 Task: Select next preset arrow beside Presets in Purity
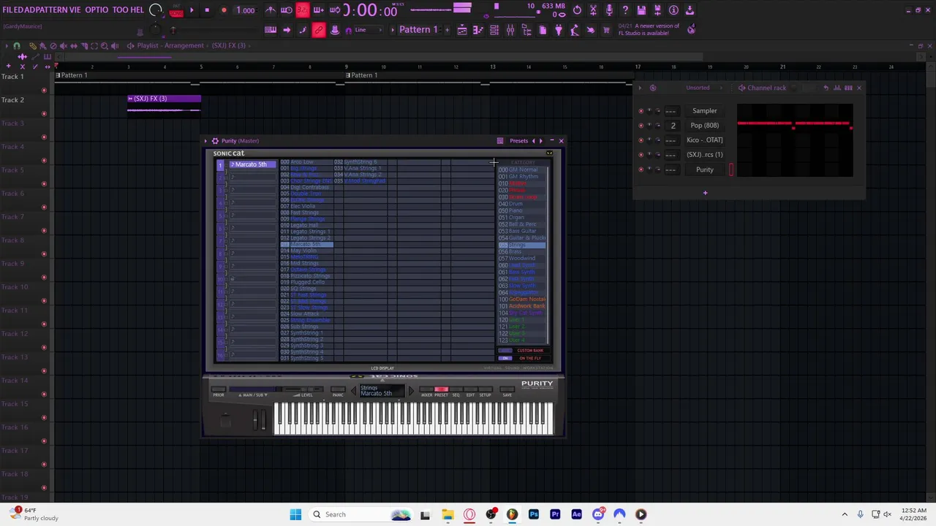pos(541,141)
